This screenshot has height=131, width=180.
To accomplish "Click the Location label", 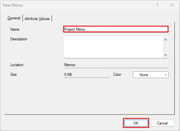I will point(17,65).
